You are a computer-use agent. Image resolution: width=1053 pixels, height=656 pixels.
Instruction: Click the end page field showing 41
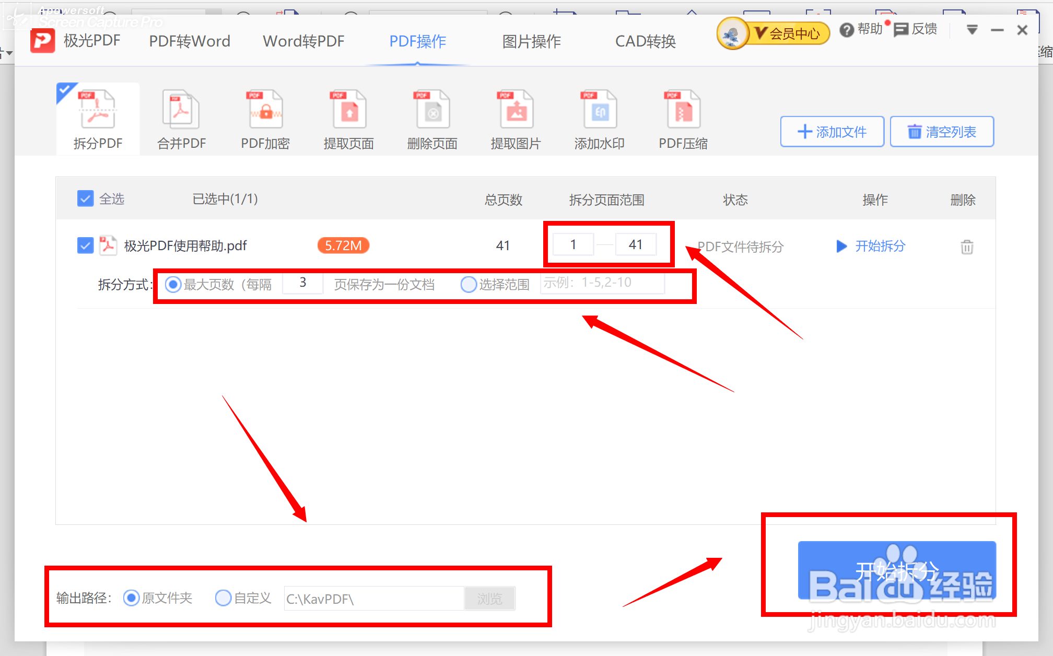636,244
